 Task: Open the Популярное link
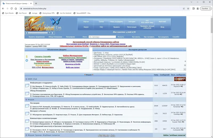[x=70, y=37]
